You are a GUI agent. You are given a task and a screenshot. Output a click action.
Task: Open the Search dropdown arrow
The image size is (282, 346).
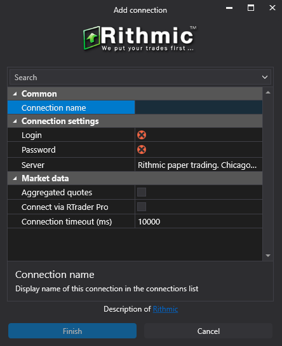click(x=265, y=77)
